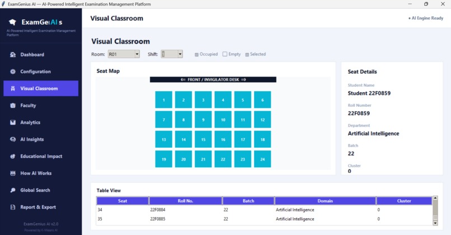This screenshot has width=451, height=235.
Task: Open AI Insights page
Action: click(41, 139)
